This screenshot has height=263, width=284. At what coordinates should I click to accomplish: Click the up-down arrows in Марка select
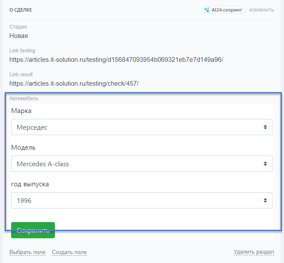(x=265, y=127)
